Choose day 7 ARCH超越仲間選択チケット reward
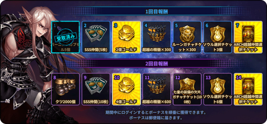The width and height of the screenshot is (267, 124). click(x=248, y=37)
